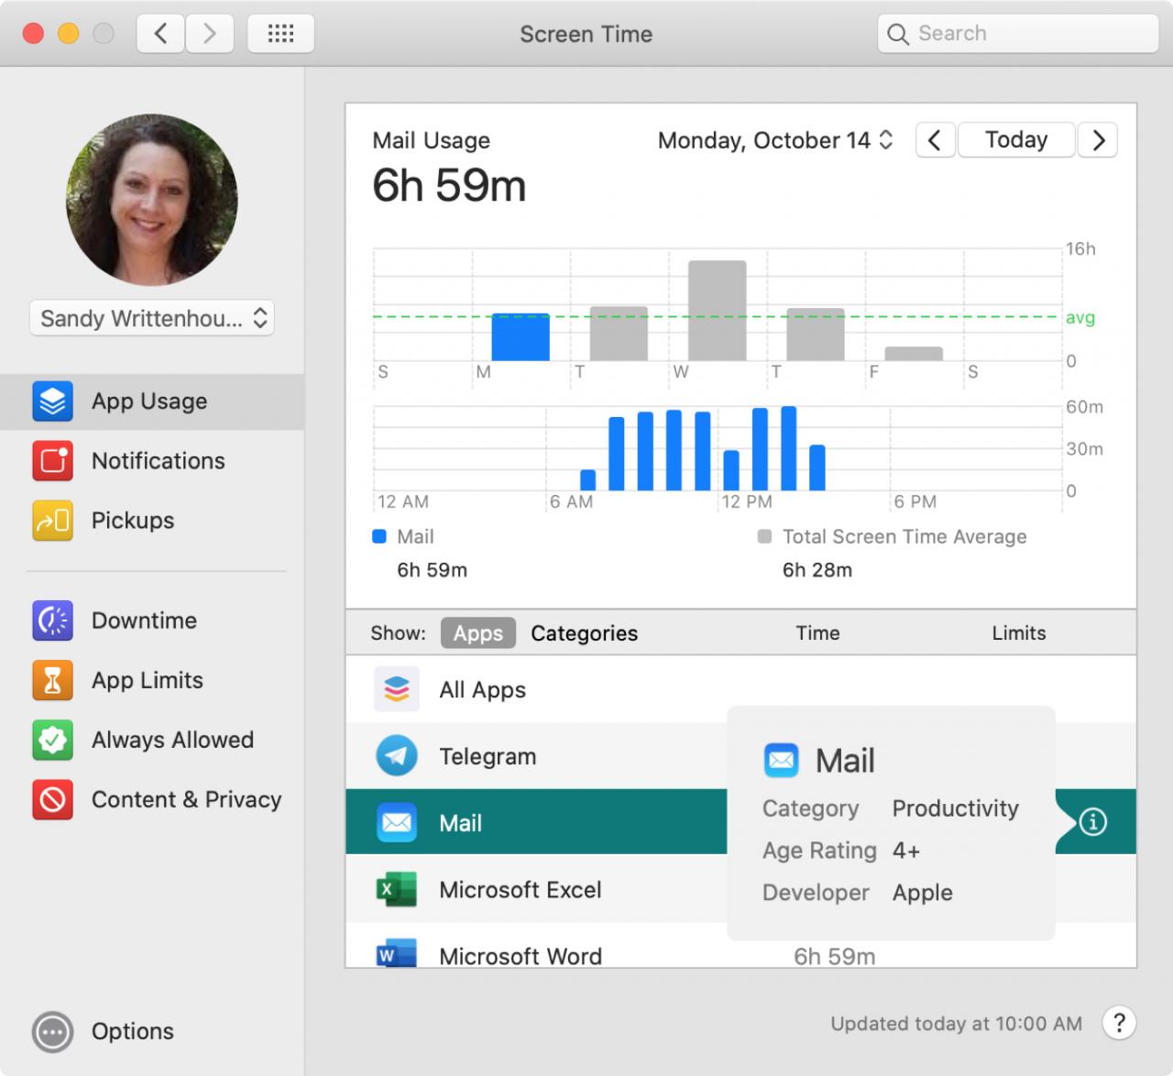Click the Mail app icon in list
Viewport: 1173px width, 1076px height.
click(397, 822)
